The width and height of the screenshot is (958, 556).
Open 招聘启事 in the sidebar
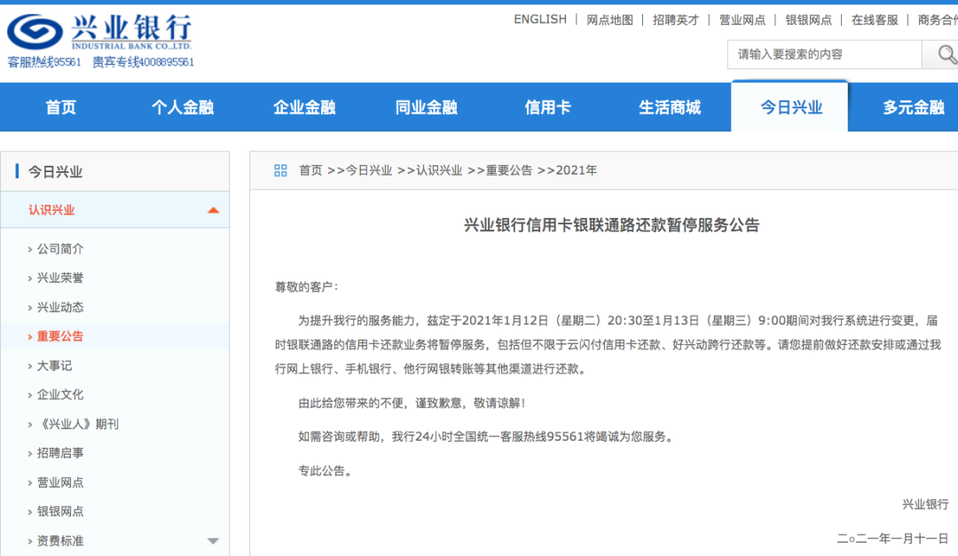60,453
